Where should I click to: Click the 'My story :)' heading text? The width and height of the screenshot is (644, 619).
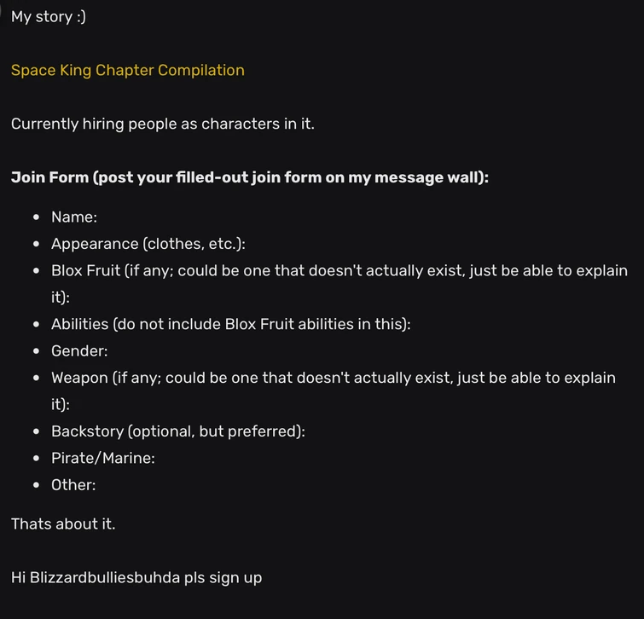(49, 17)
